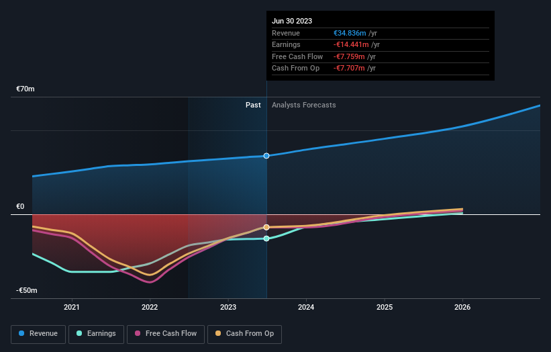
Task: Click the 2021 x-axis label
Action: click(72, 307)
